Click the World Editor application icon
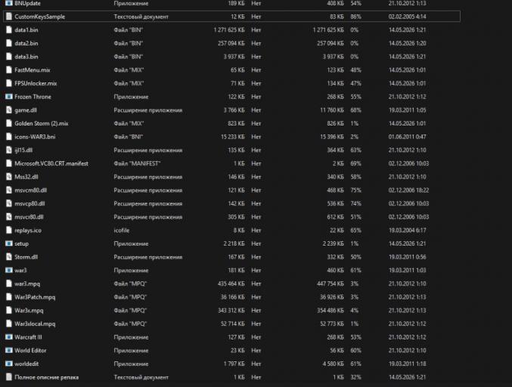 point(9,351)
